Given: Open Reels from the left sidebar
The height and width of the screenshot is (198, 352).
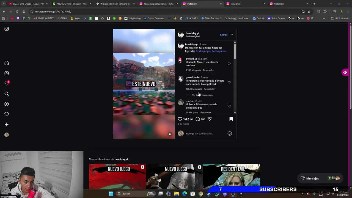Looking at the screenshot, I should tap(7, 73).
